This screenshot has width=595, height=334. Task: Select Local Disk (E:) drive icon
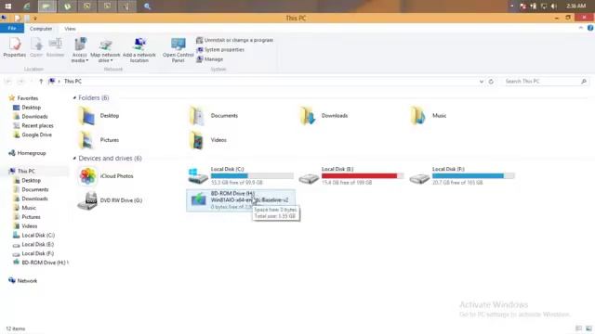click(x=309, y=178)
